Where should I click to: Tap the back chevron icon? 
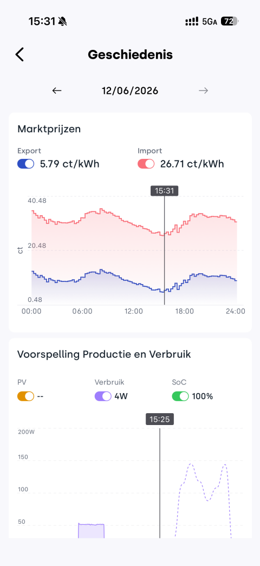point(20,55)
